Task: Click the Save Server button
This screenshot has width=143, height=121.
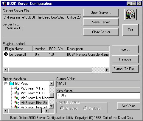Action: pos(101,22)
